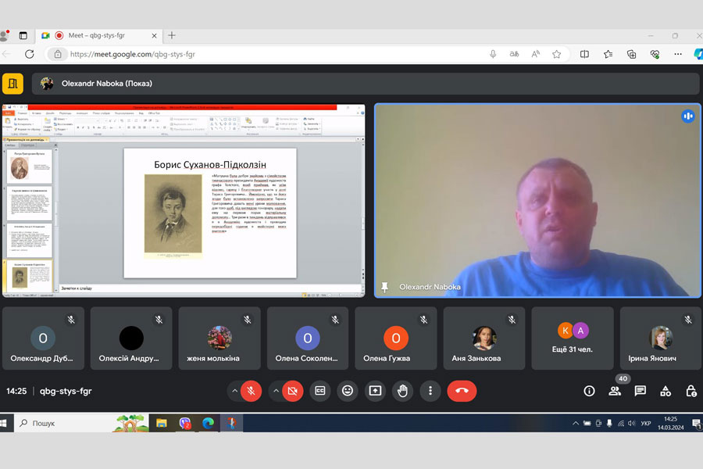Raise hand in the meeting

pos(402,391)
